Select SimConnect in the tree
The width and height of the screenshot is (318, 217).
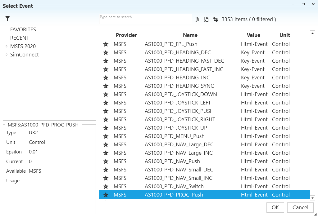pos(24,55)
